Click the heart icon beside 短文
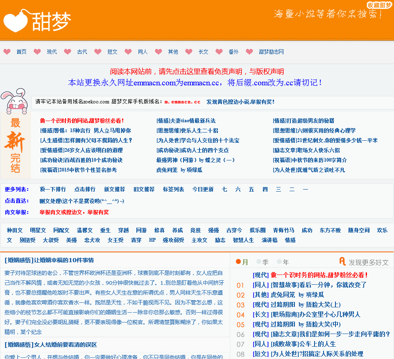 (x=98, y=52)
